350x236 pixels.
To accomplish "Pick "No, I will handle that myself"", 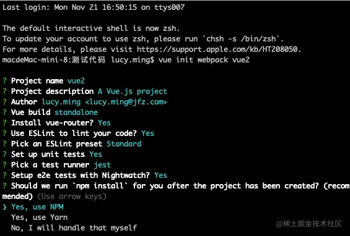I will tap(74, 228).
